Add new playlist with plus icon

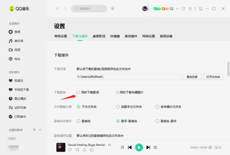(x=34, y=130)
